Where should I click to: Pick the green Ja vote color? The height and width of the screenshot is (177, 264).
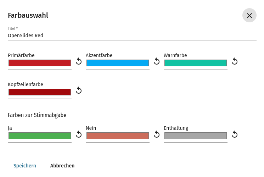tap(40, 136)
